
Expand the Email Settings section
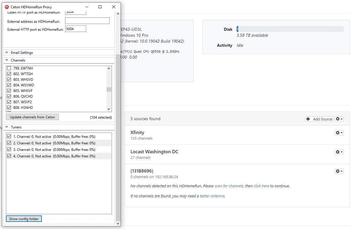(22, 53)
